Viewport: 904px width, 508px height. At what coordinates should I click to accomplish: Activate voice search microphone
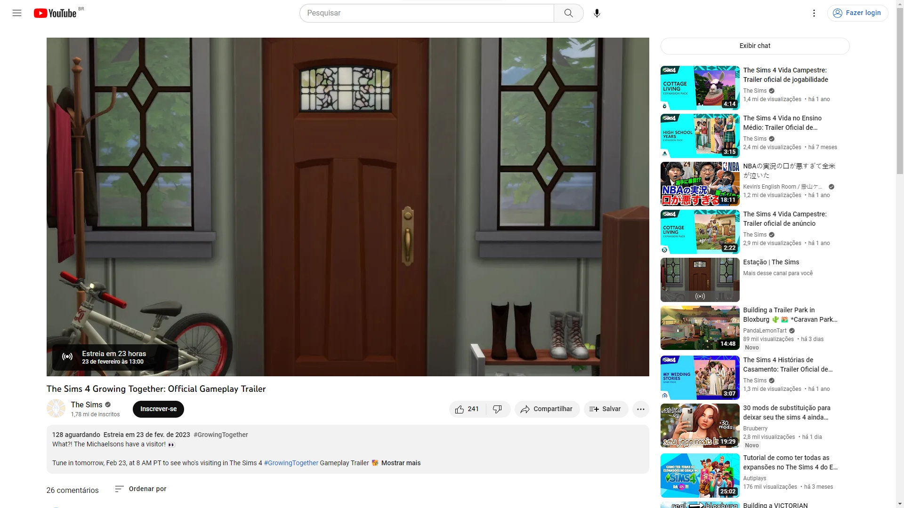point(597,13)
